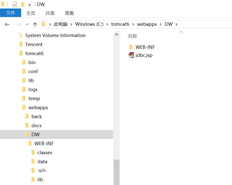
Task: Click the jdbc.jsp file icon
Action: point(131,55)
